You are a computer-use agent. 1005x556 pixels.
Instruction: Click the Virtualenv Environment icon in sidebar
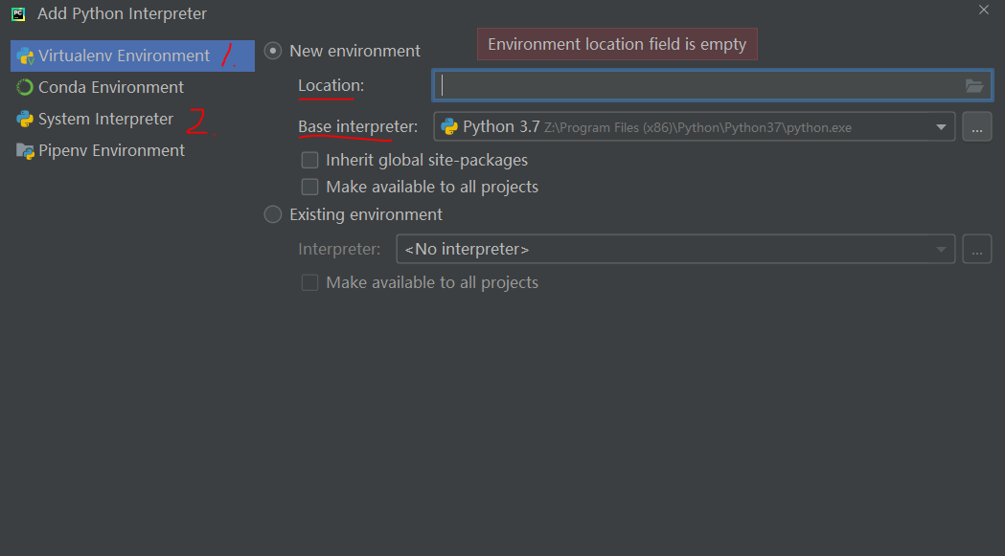pyautogui.click(x=22, y=55)
